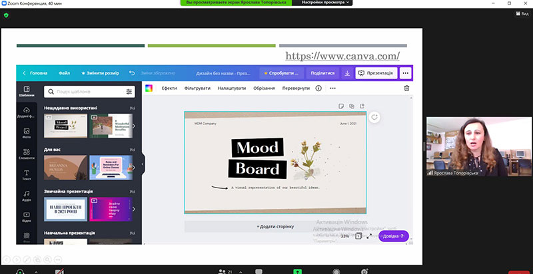Go back to Головна
The height and width of the screenshot is (274, 533).
pos(35,73)
